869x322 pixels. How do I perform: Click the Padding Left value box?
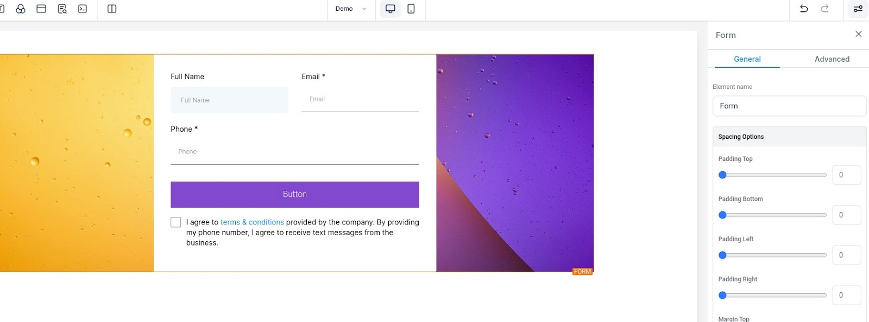[847, 255]
